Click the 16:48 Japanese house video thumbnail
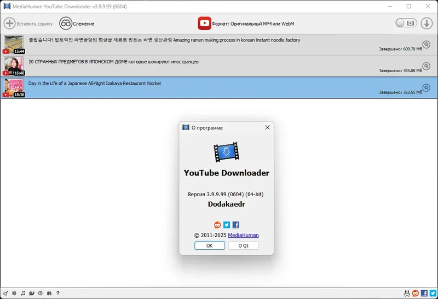 [14, 66]
